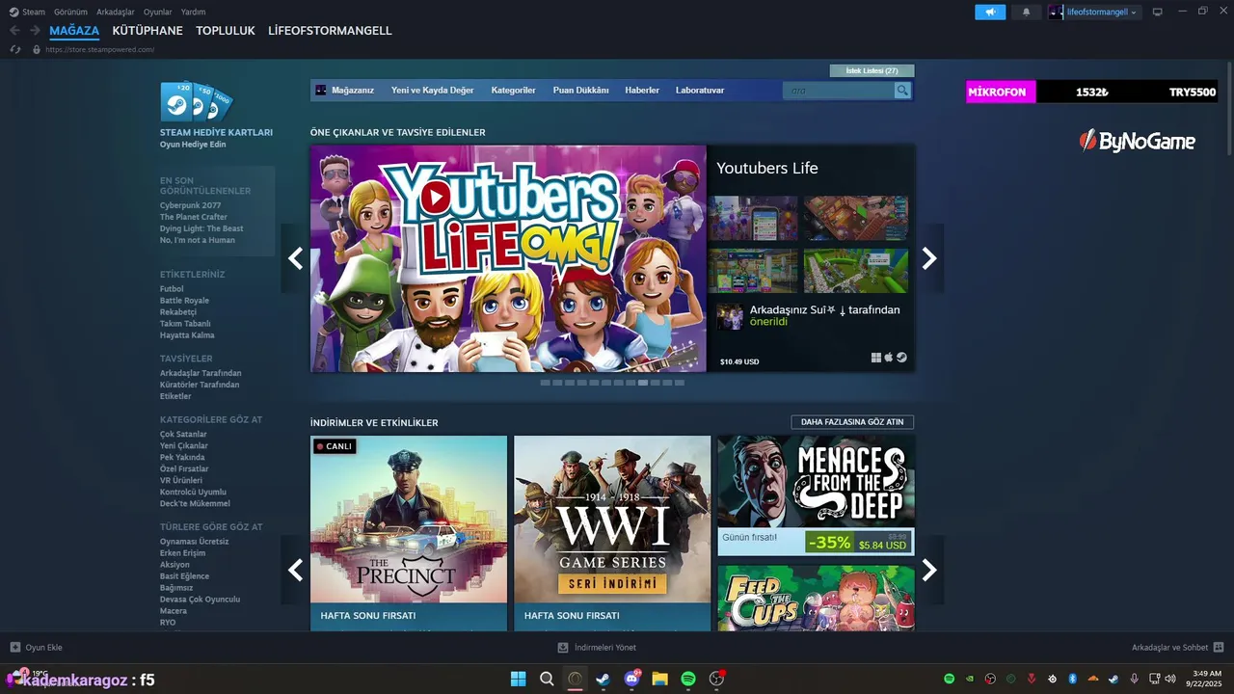Image resolution: width=1234 pixels, height=694 pixels.
Task: Click the back navigation arrow
Action: 14,31
